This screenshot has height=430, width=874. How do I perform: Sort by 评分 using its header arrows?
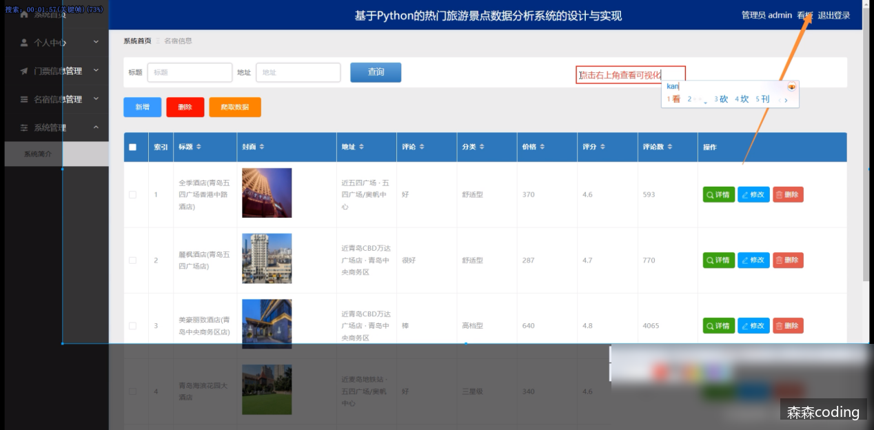coord(602,147)
